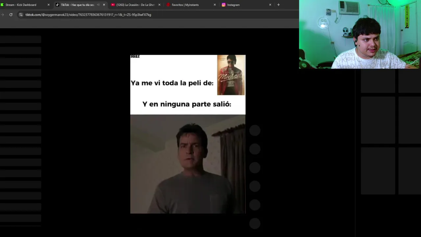Close the Instagram tab
Image resolution: width=421 pixels, height=237 pixels.
[270, 5]
